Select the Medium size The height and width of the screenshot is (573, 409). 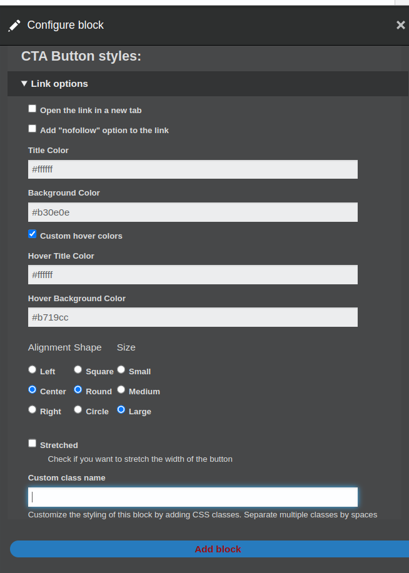(x=121, y=389)
